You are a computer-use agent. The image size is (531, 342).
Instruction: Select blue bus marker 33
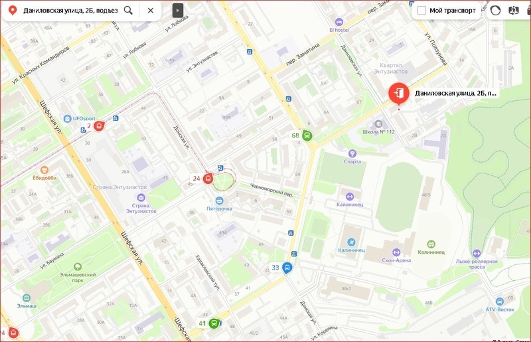tap(287, 268)
